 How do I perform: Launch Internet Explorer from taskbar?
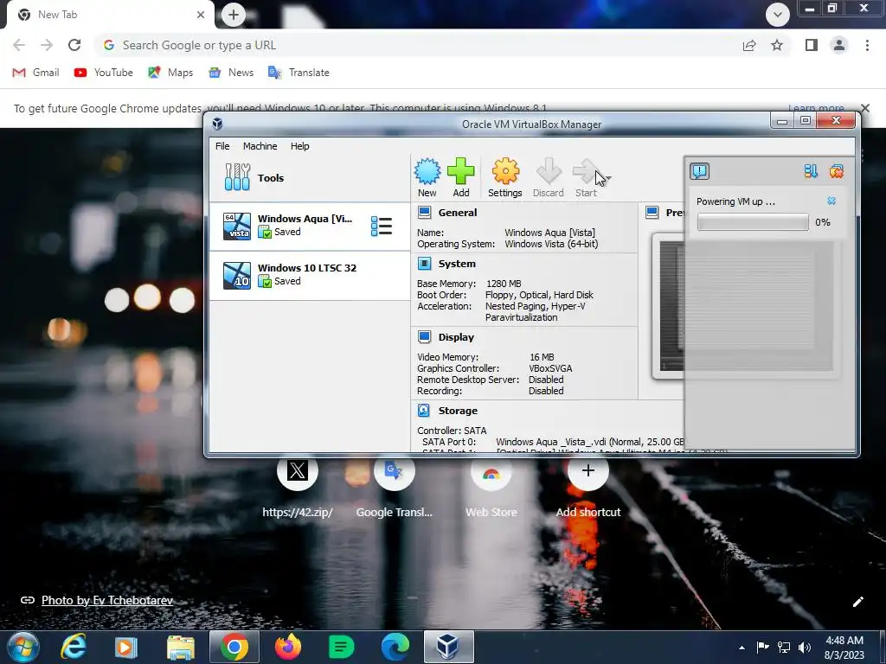click(x=74, y=647)
